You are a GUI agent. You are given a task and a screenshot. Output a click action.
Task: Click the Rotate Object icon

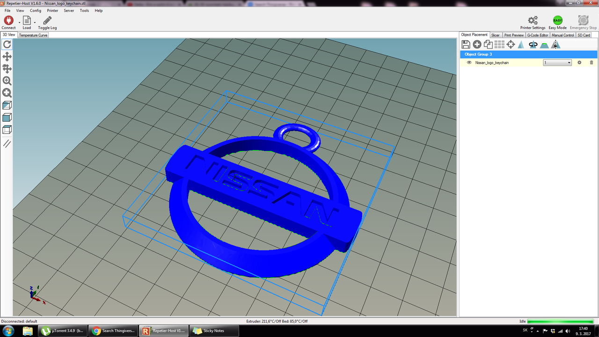(533, 44)
